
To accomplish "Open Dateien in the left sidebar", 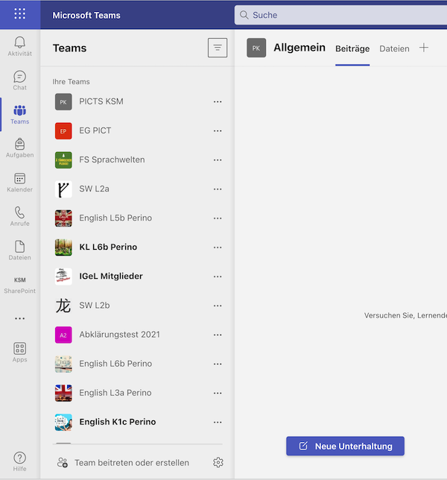I will coord(19,250).
